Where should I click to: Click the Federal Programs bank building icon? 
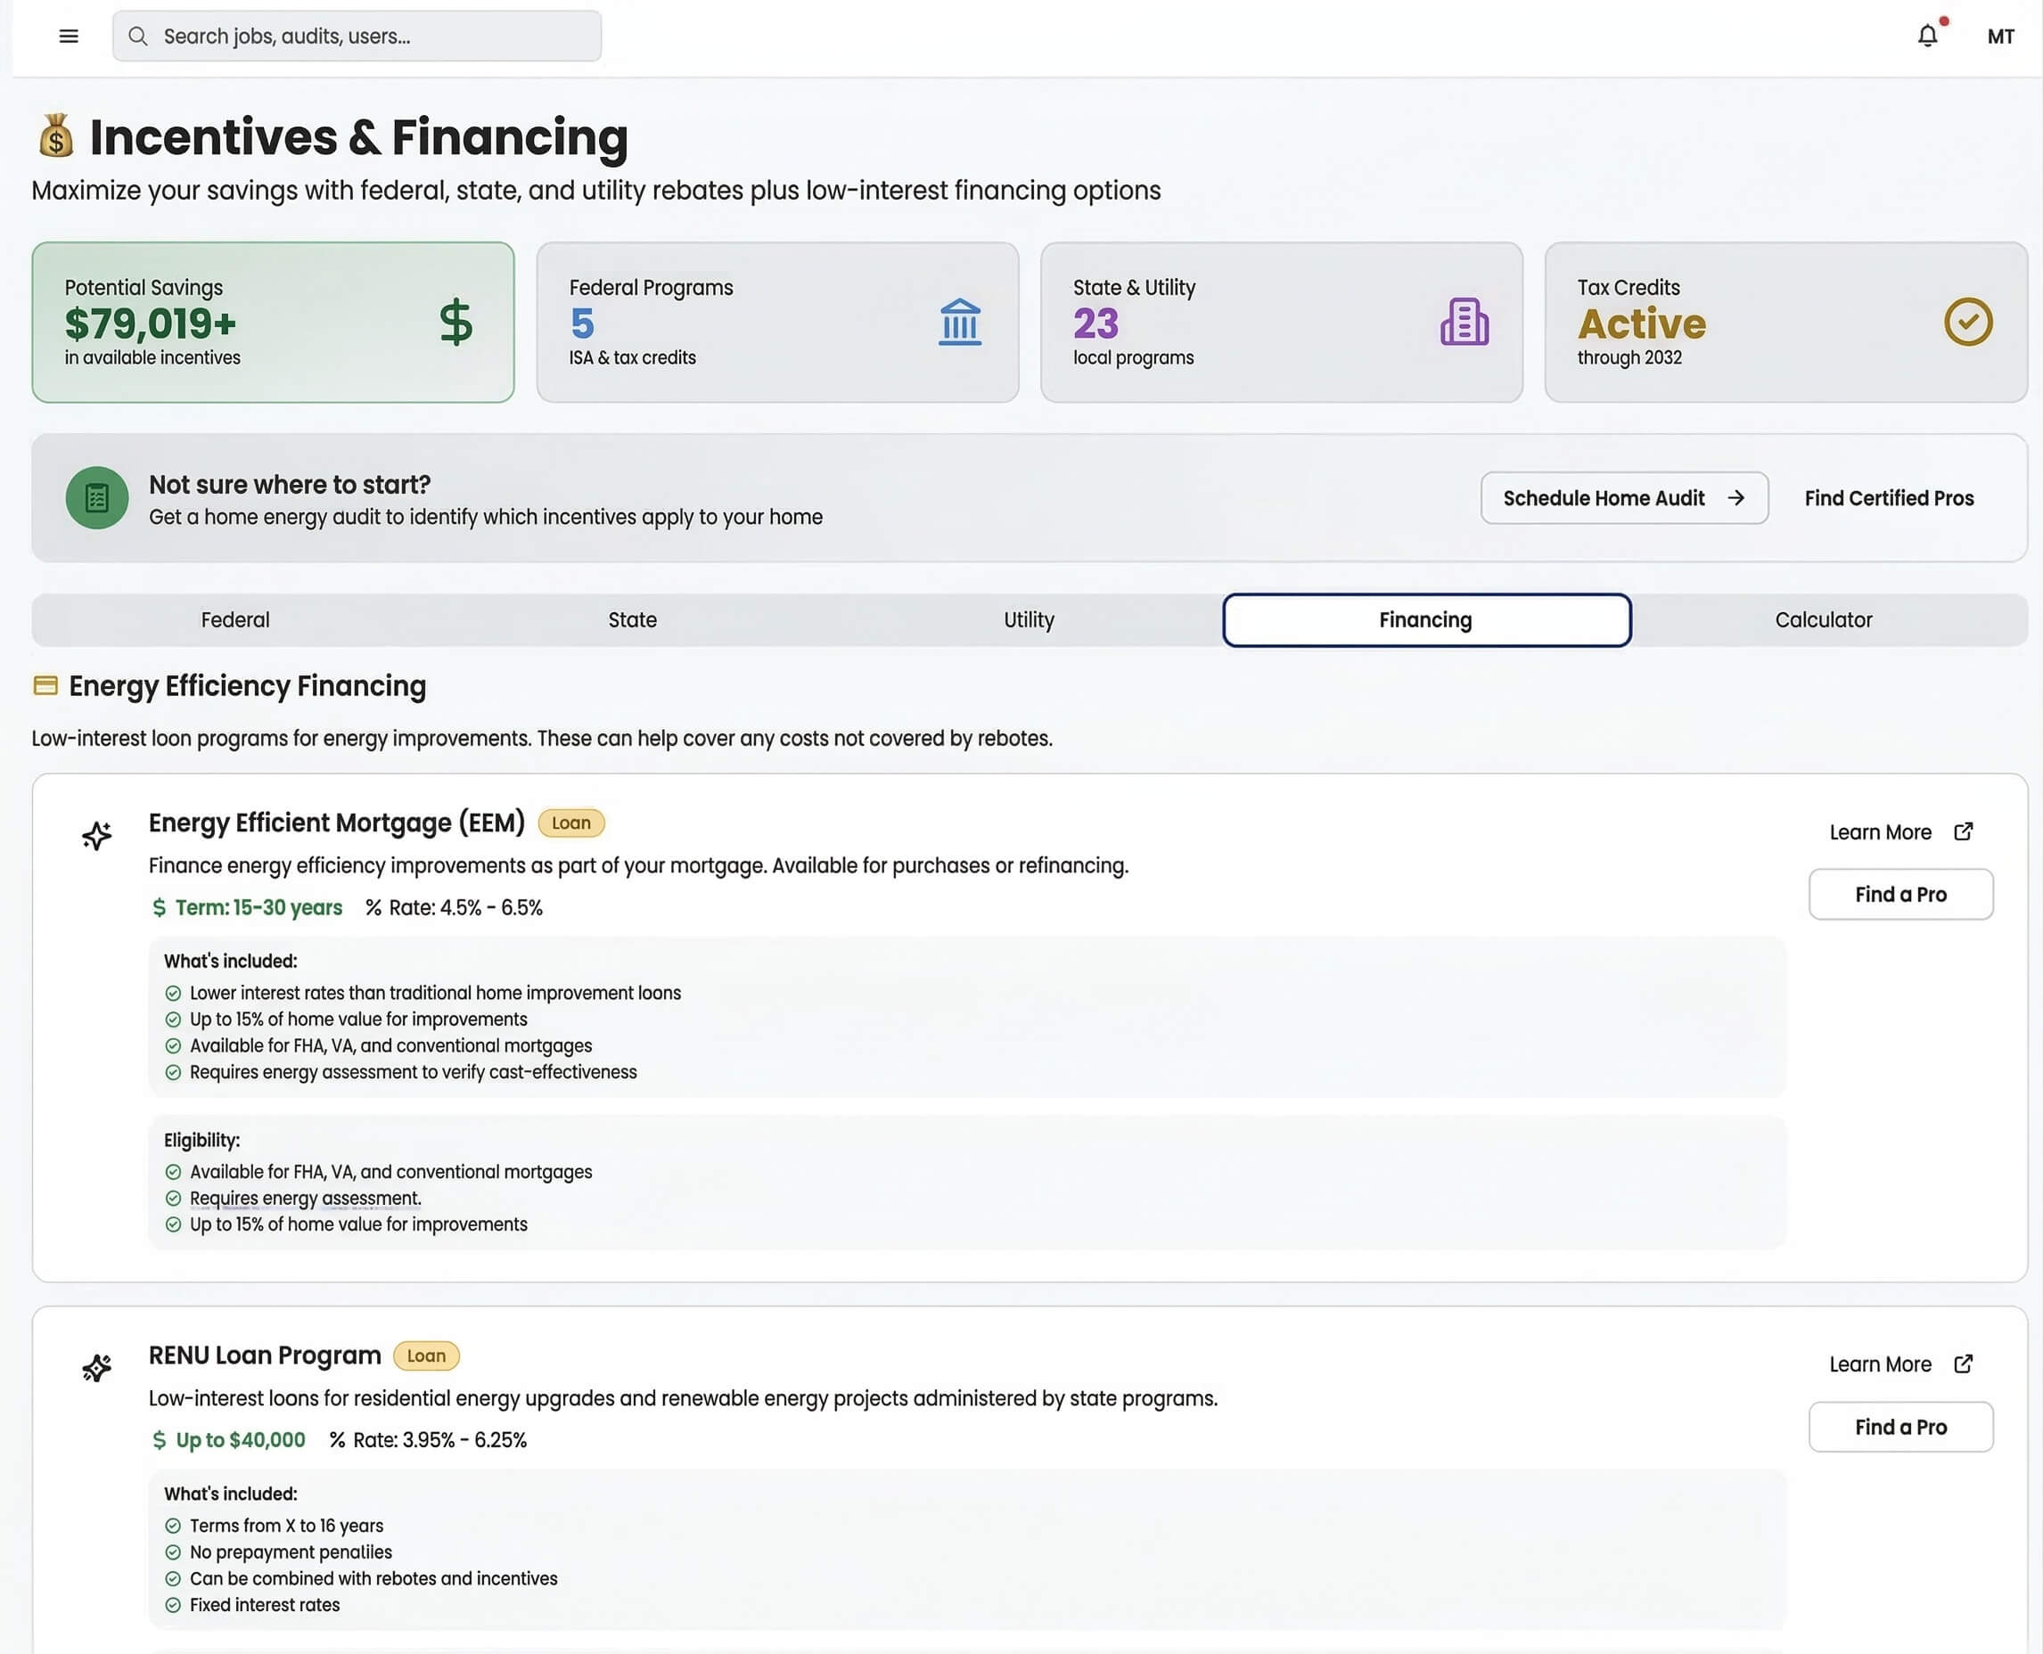click(x=960, y=322)
